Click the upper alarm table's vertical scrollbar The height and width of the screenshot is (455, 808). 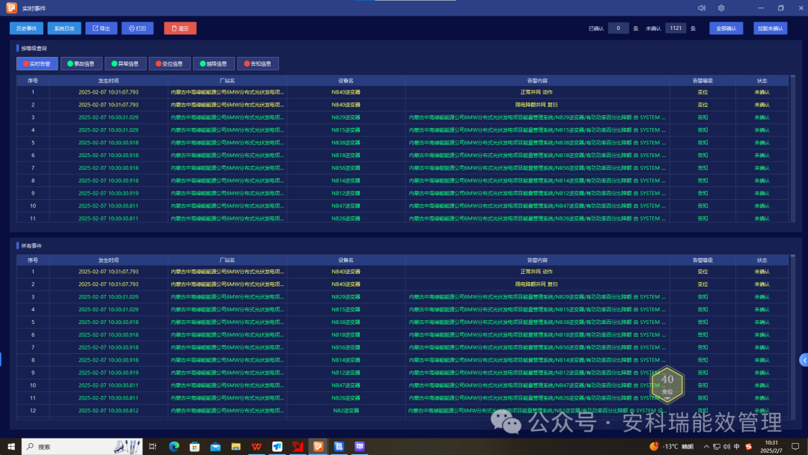793,148
